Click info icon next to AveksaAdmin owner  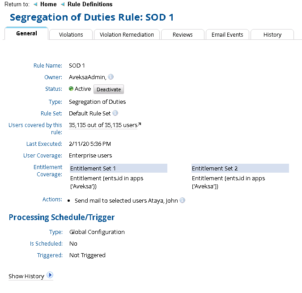pos(111,77)
